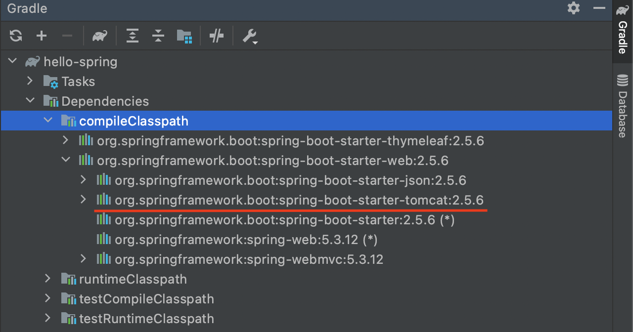The width and height of the screenshot is (633, 332).
Task: Expand spring-boot-starter-thymeleaf dependency
Action: [x=66, y=140]
